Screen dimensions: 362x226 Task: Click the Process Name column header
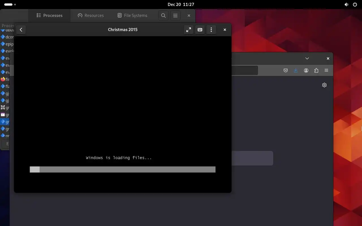(x=7, y=25)
